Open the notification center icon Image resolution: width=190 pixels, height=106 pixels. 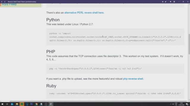(x=187, y=104)
